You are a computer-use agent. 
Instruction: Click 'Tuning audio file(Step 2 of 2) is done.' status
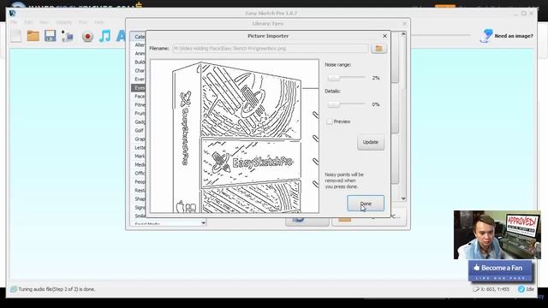pyautogui.click(x=57, y=289)
